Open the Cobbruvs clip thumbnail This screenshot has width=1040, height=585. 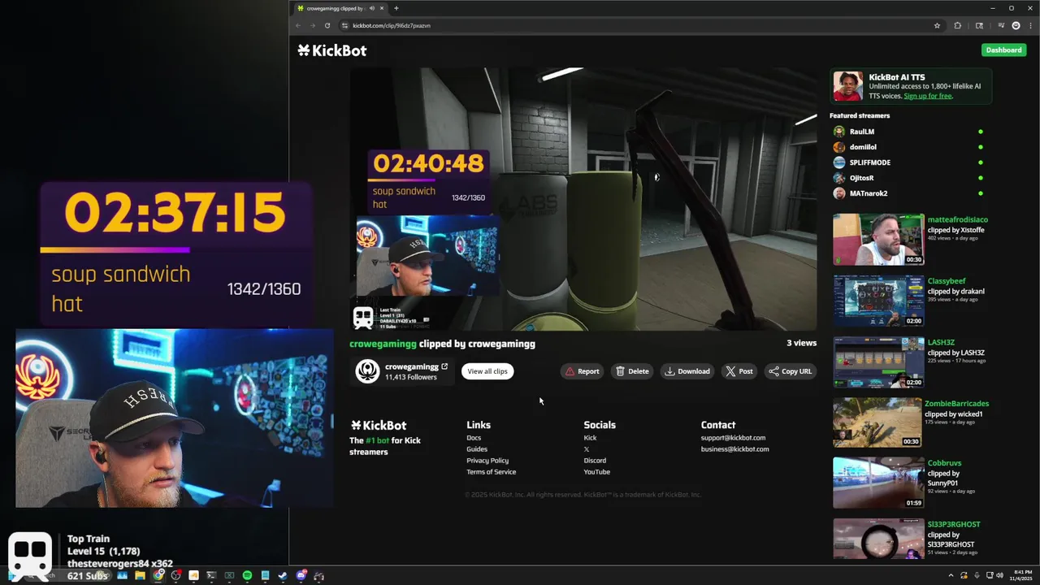[878, 483]
